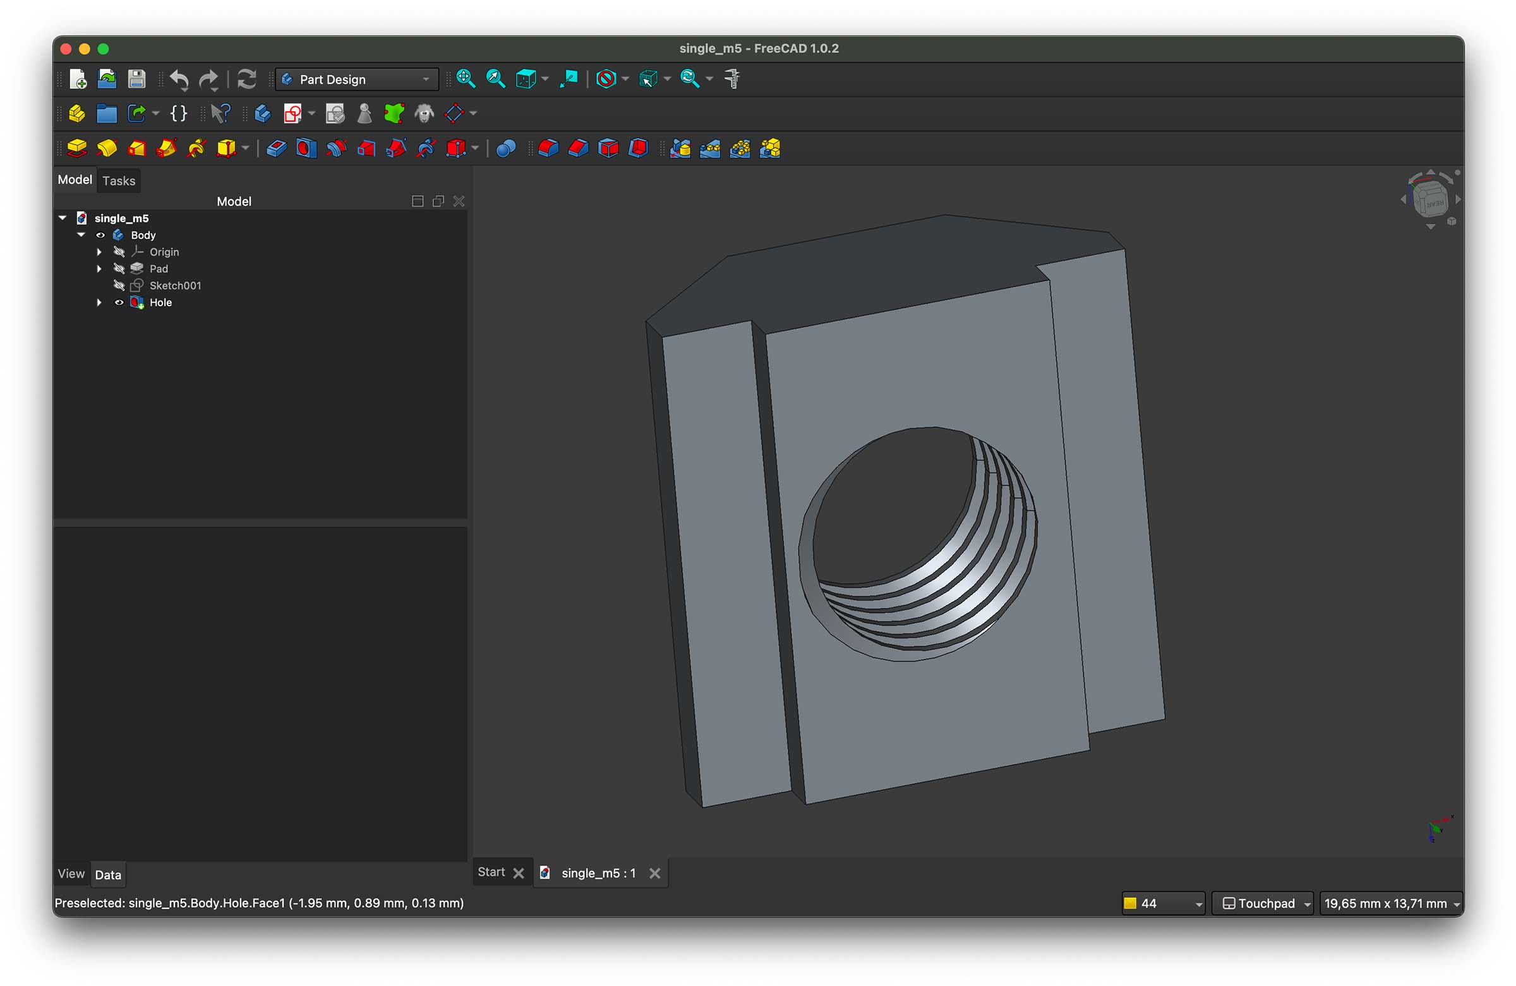This screenshot has height=986, width=1516.
Task: Click the Hole tool icon
Action: pos(306,148)
